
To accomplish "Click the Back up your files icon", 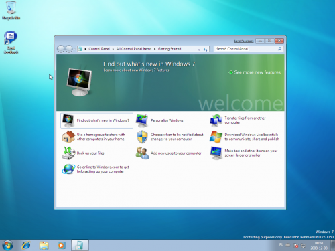I will coord(68,153).
